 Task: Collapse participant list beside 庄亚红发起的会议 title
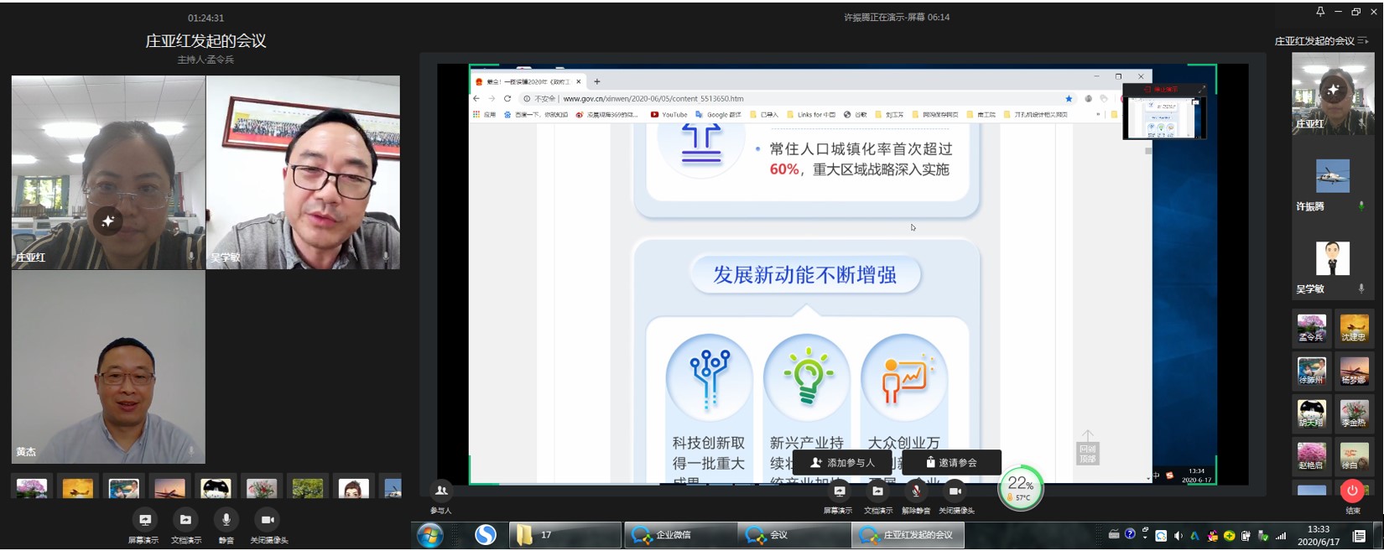pos(1363,41)
